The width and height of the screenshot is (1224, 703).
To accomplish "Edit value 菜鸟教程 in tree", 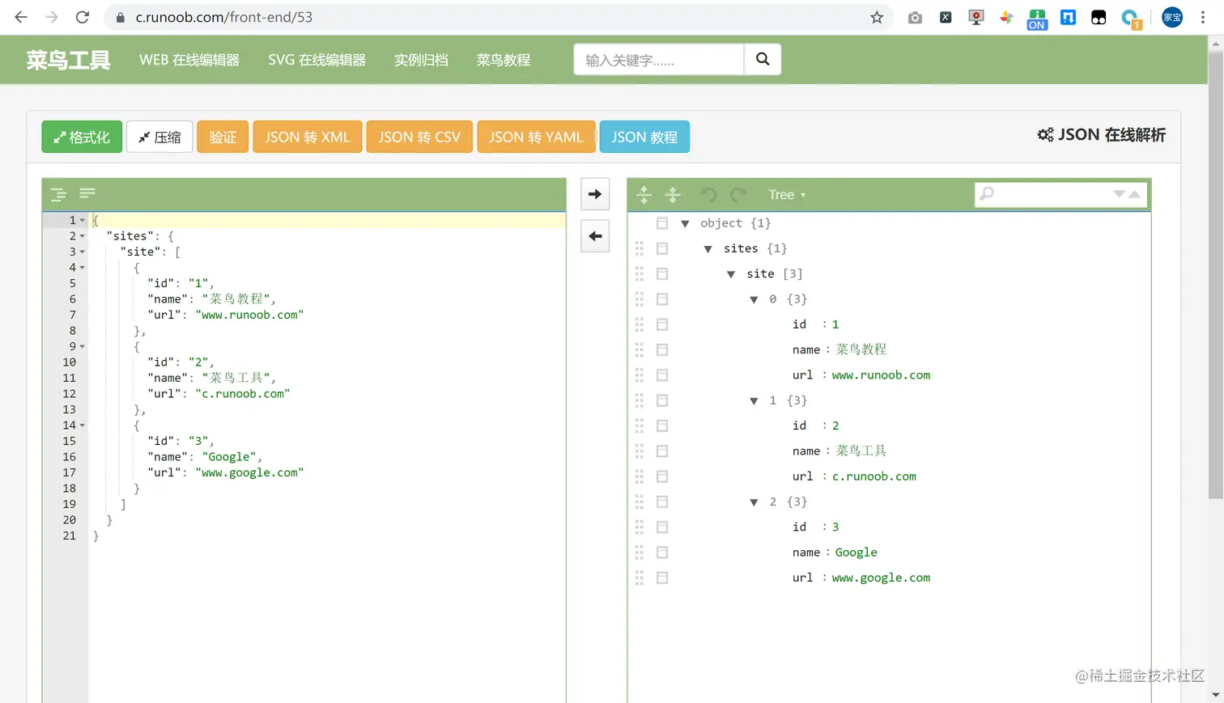I will pyautogui.click(x=861, y=349).
